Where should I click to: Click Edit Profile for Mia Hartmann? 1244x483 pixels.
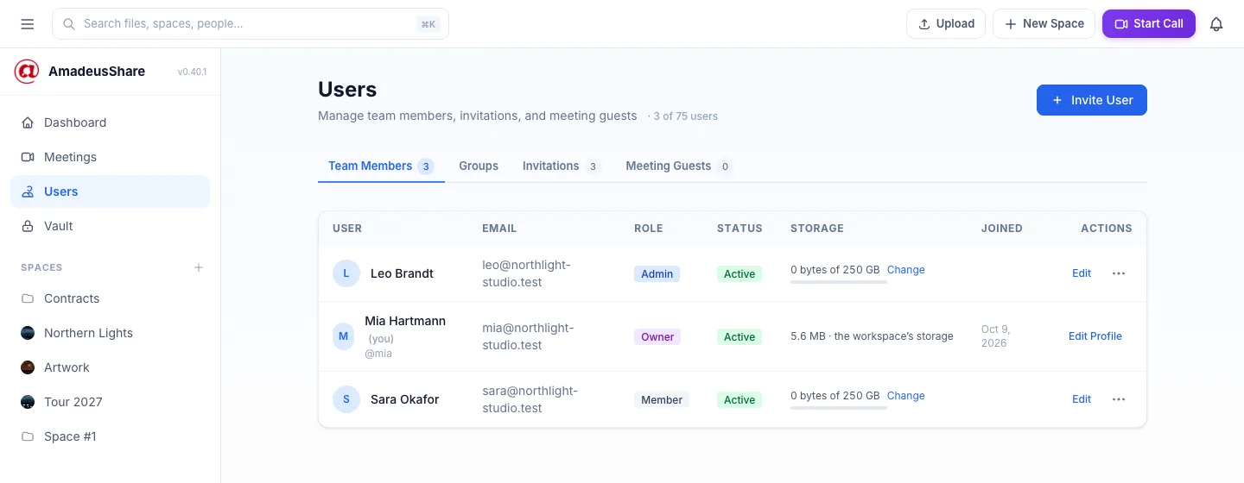(1095, 336)
